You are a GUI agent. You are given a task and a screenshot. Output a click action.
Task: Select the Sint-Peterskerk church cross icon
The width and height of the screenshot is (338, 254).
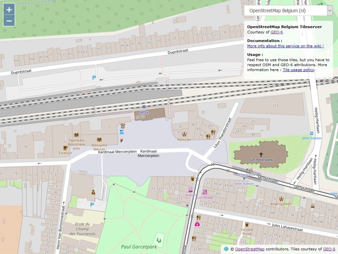click(261, 154)
